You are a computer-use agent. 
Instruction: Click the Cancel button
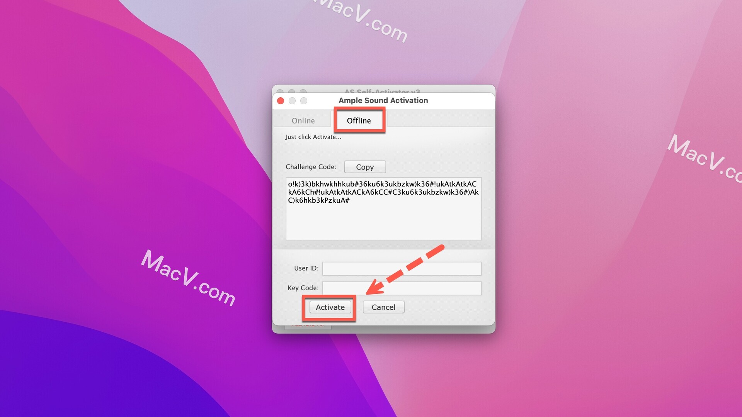click(383, 307)
